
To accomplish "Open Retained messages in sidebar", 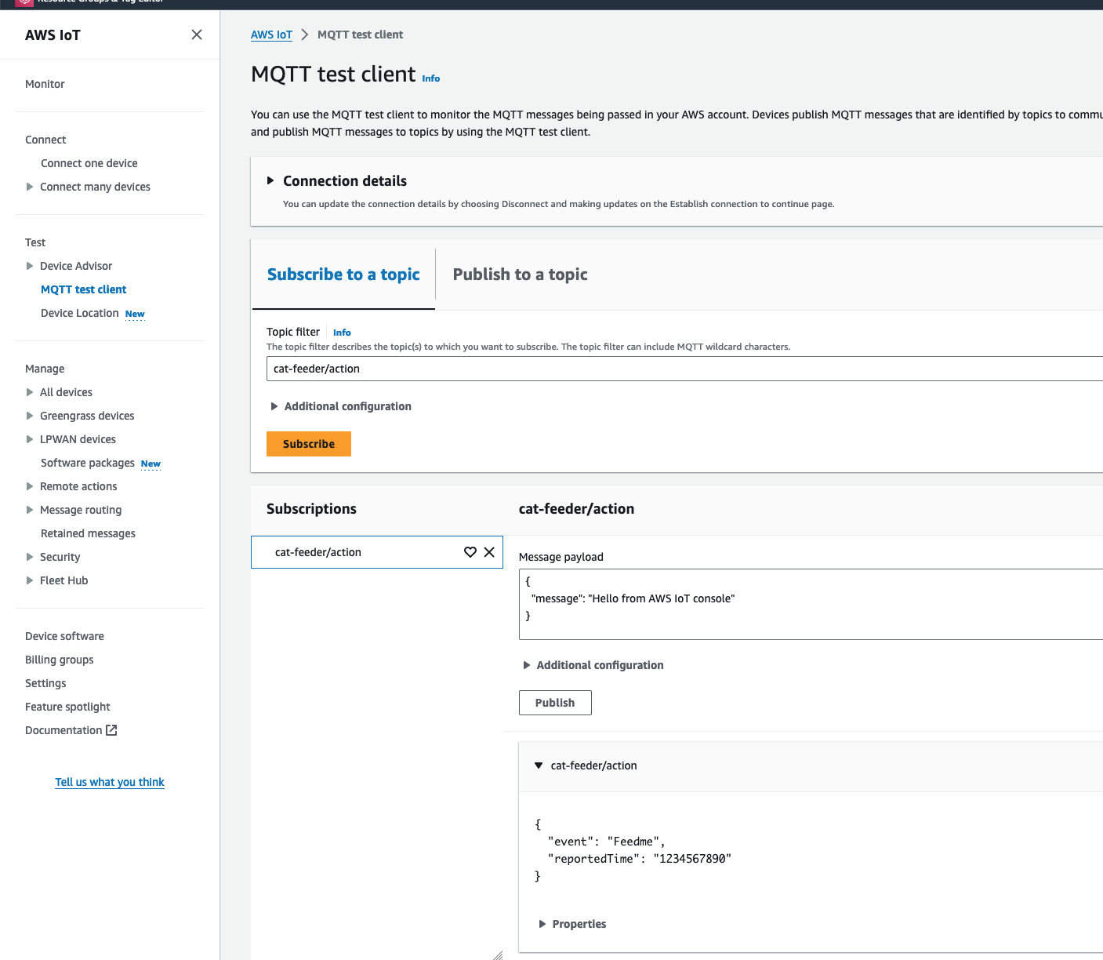I will (88, 533).
